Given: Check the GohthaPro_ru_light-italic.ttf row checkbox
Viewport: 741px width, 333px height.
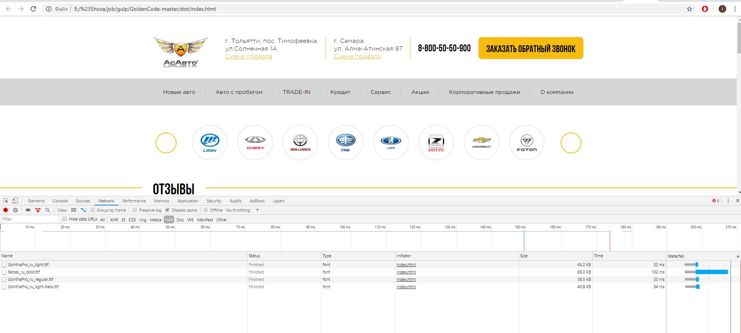Looking at the screenshot, I should pyautogui.click(x=4, y=287).
